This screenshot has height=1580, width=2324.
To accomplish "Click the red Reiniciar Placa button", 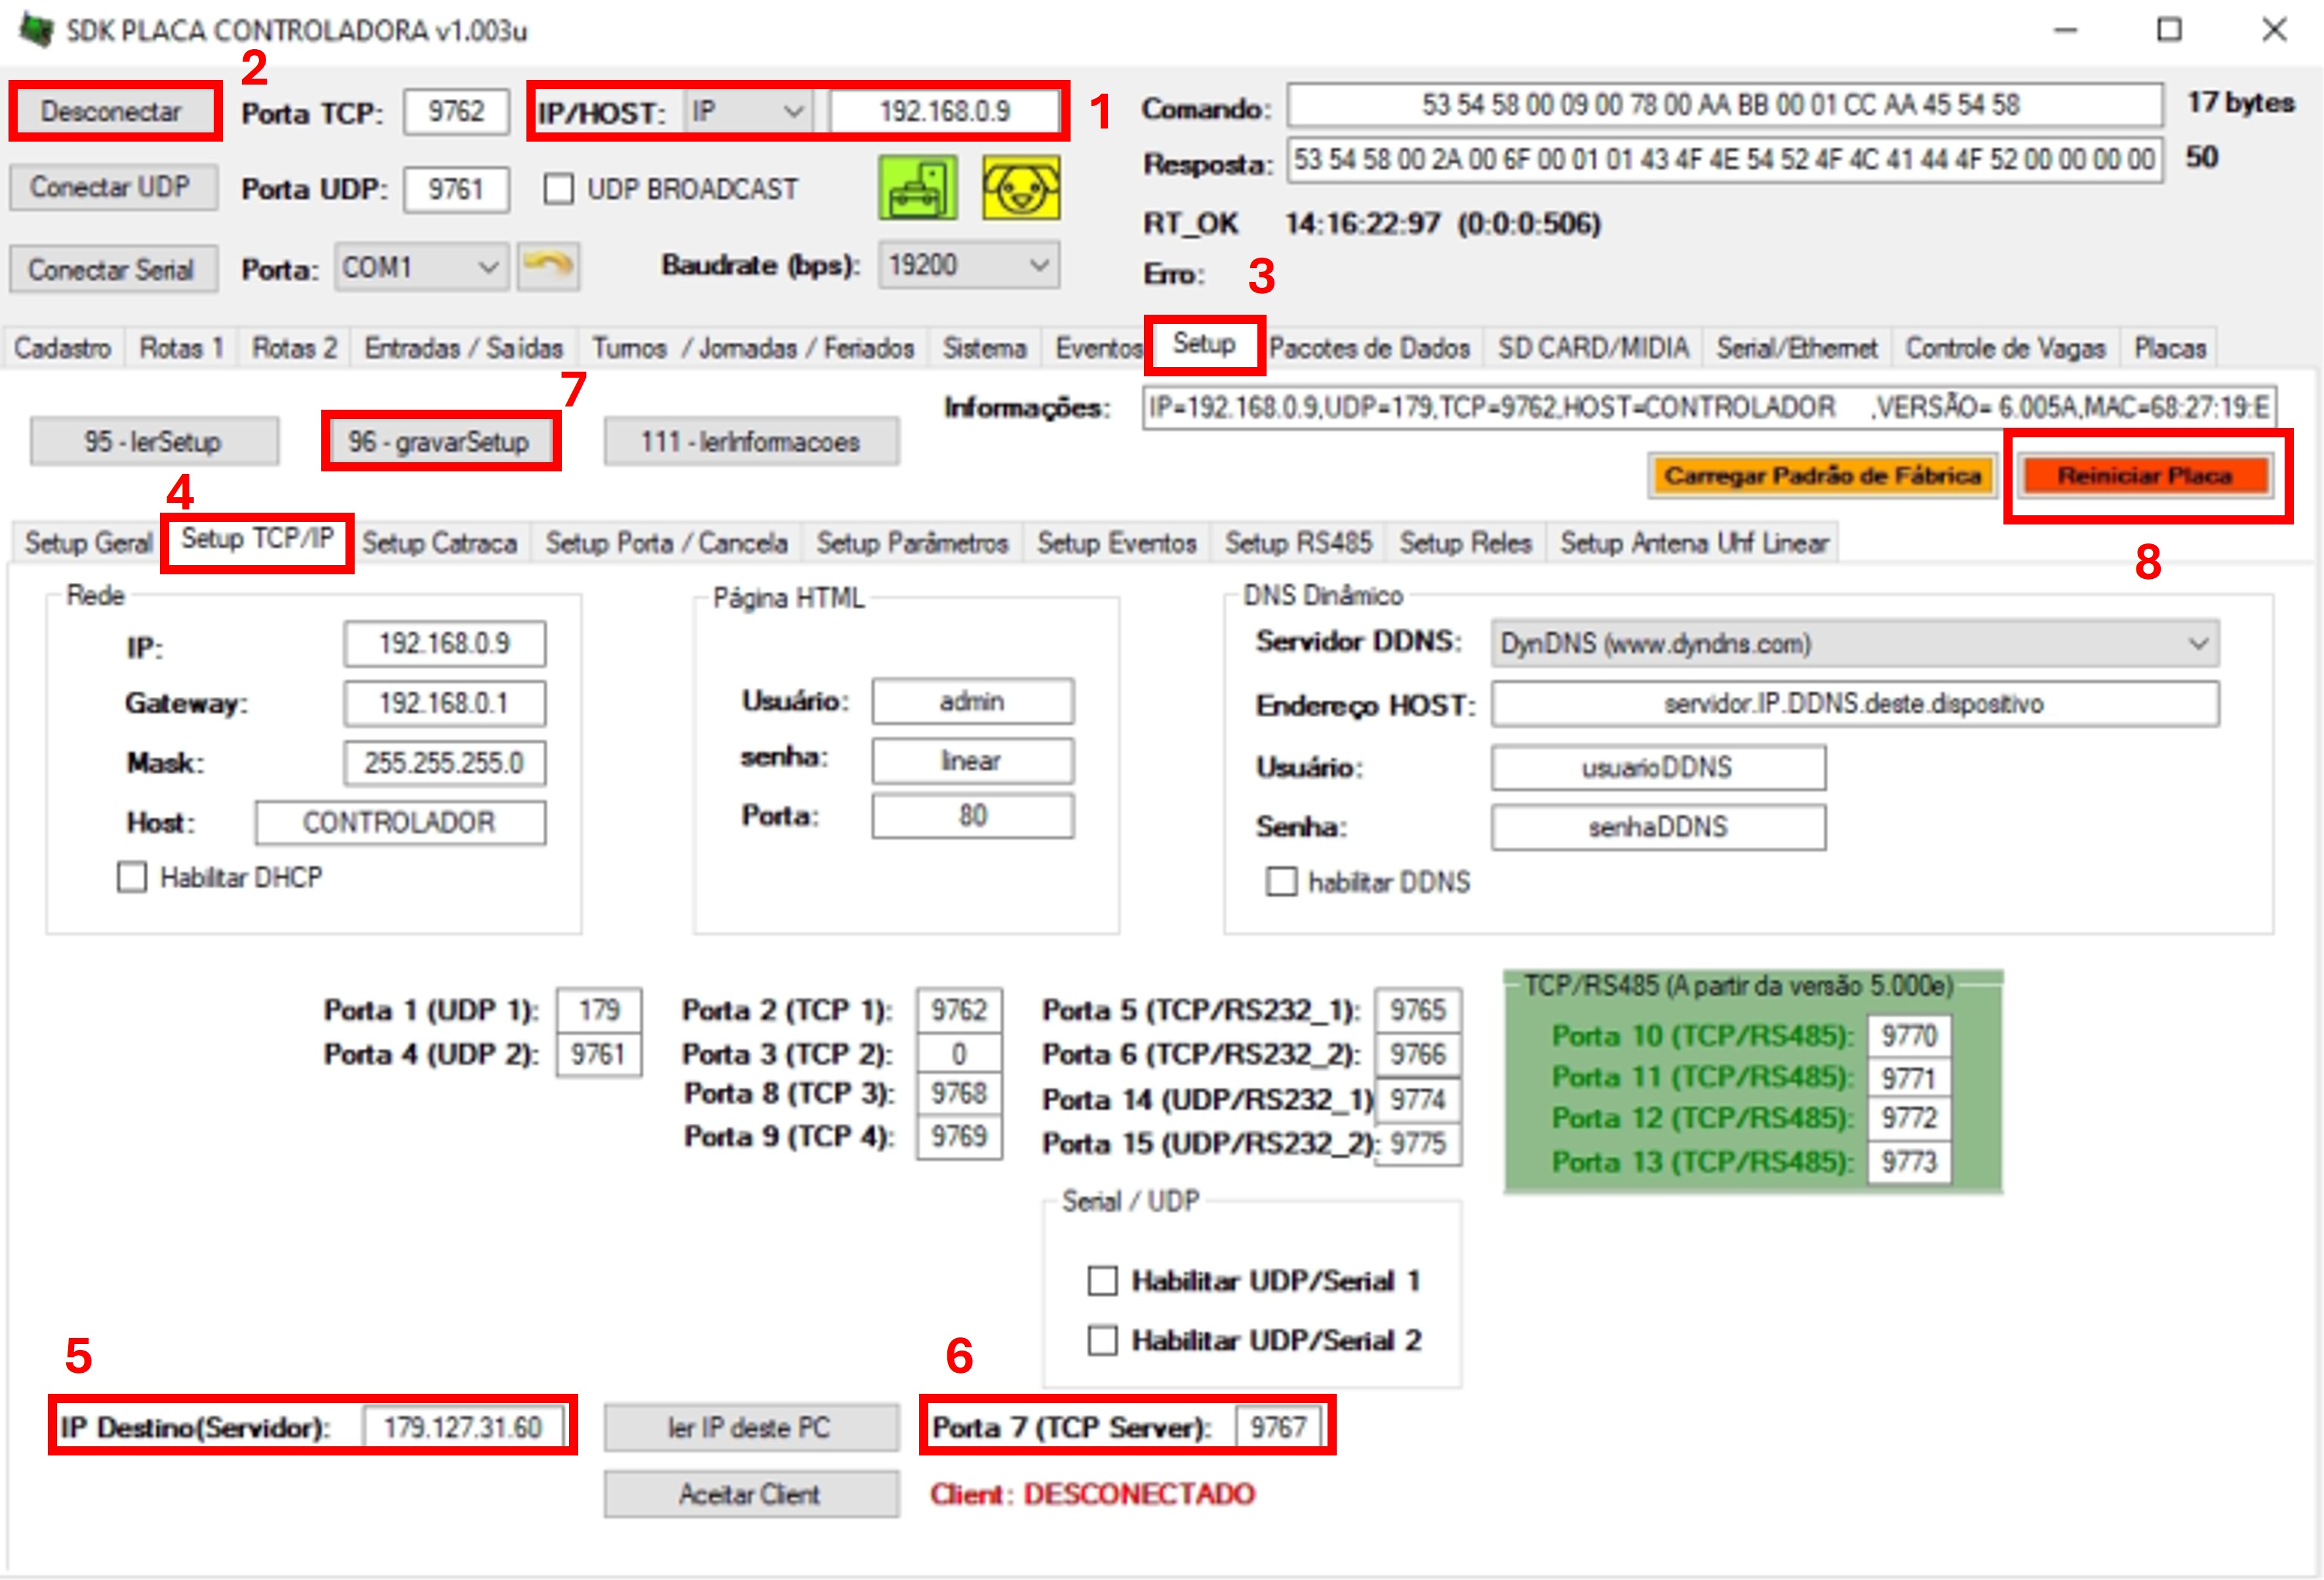I will pyautogui.click(x=2143, y=476).
